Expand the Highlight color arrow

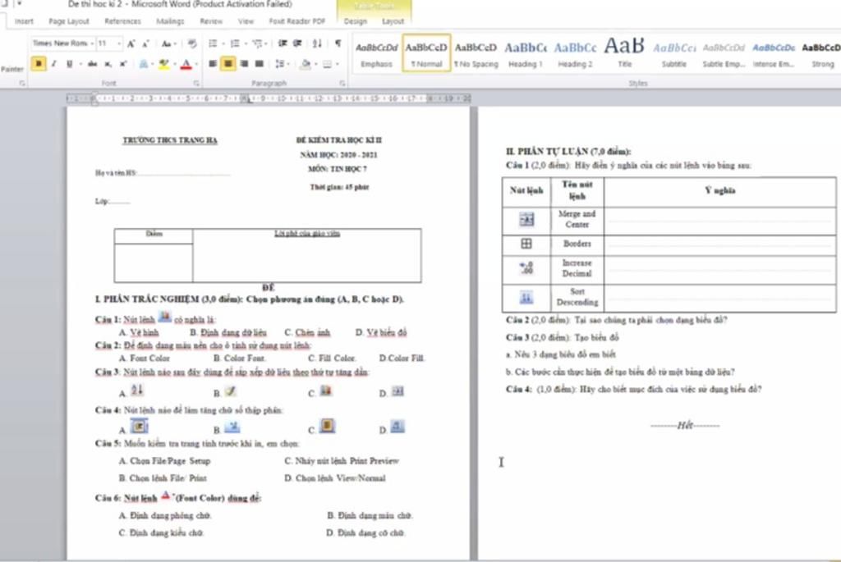point(175,64)
